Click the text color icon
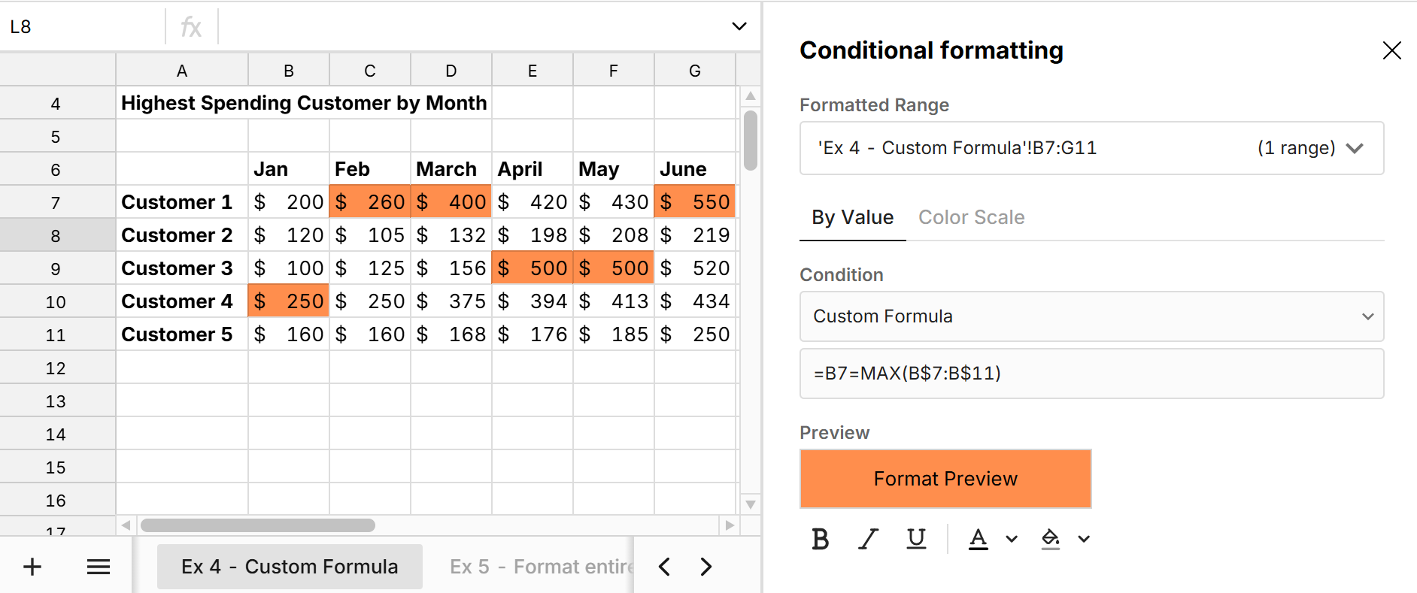Viewport: 1417px width, 593px height. point(978,539)
